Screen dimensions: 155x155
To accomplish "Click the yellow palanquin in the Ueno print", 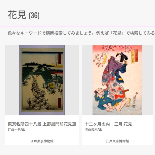I will [51, 85].
